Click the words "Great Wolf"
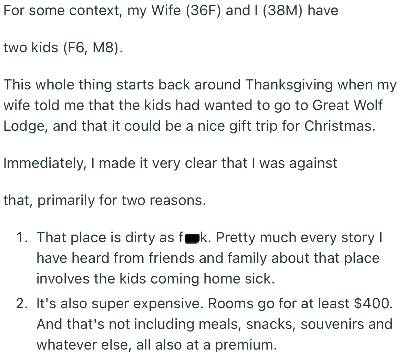The height and width of the screenshot is (353, 402). (347, 105)
